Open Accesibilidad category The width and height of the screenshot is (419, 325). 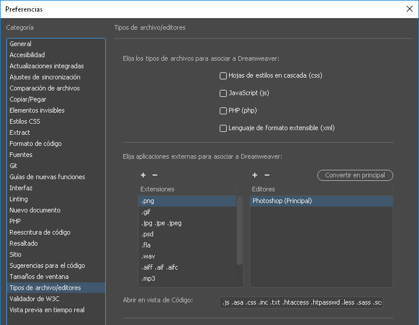(x=56, y=55)
